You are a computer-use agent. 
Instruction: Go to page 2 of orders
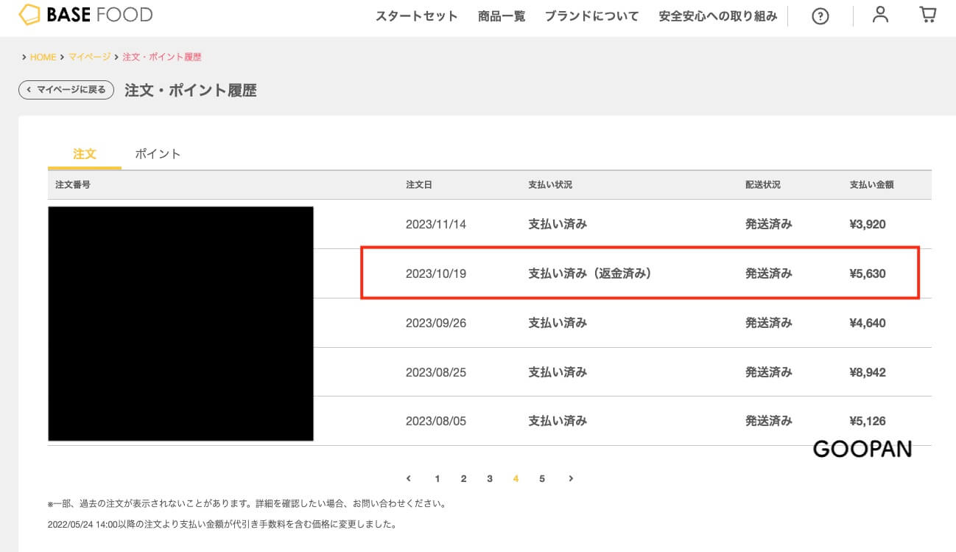(x=463, y=478)
